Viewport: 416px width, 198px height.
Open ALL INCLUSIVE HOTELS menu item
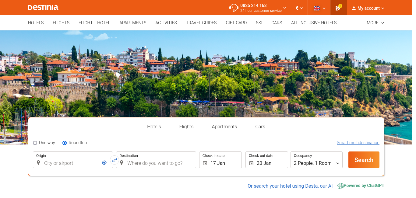(x=314, y=23)
